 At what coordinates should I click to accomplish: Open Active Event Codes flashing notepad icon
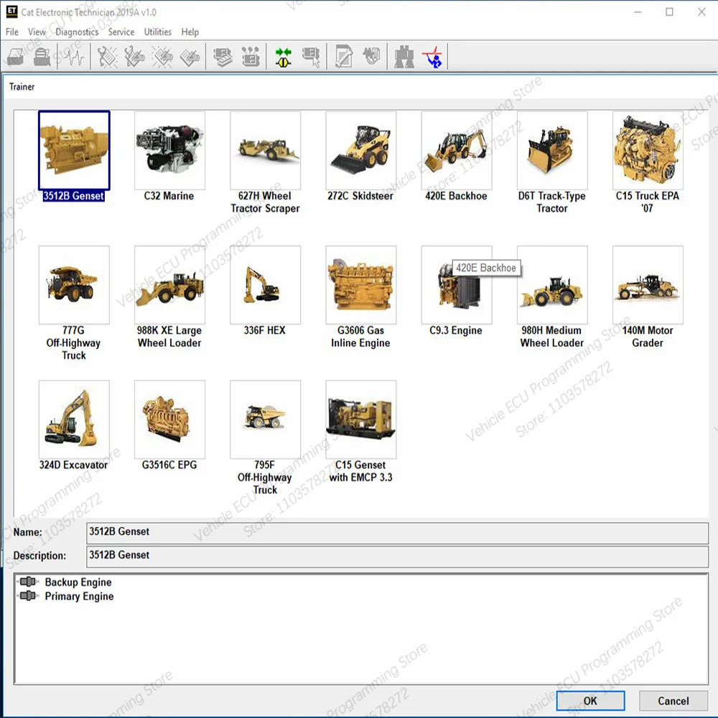coord(162,57)
